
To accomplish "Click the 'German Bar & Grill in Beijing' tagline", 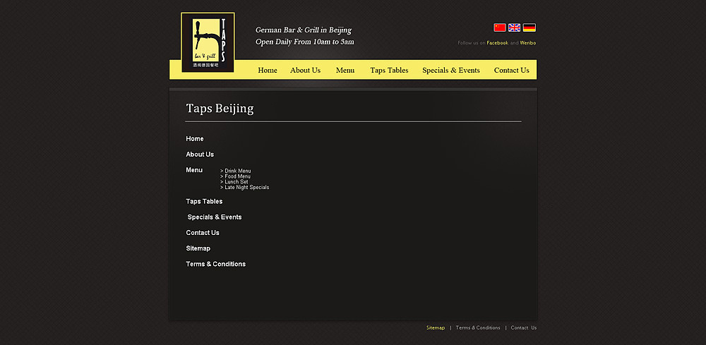I will (x=304, y=30).
